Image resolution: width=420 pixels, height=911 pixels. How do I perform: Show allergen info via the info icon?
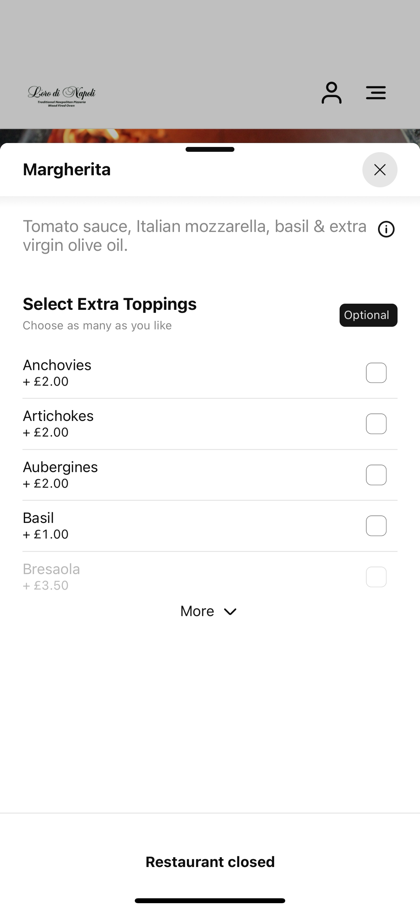[386, 229]
